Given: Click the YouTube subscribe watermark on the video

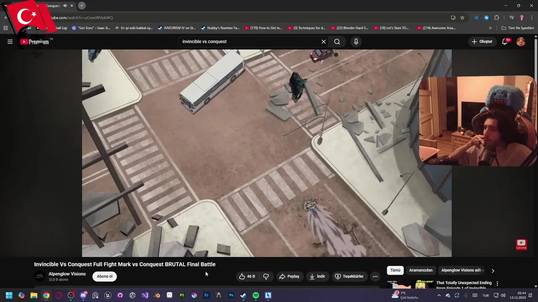Looking at the screenshot, I should [521, 245].
